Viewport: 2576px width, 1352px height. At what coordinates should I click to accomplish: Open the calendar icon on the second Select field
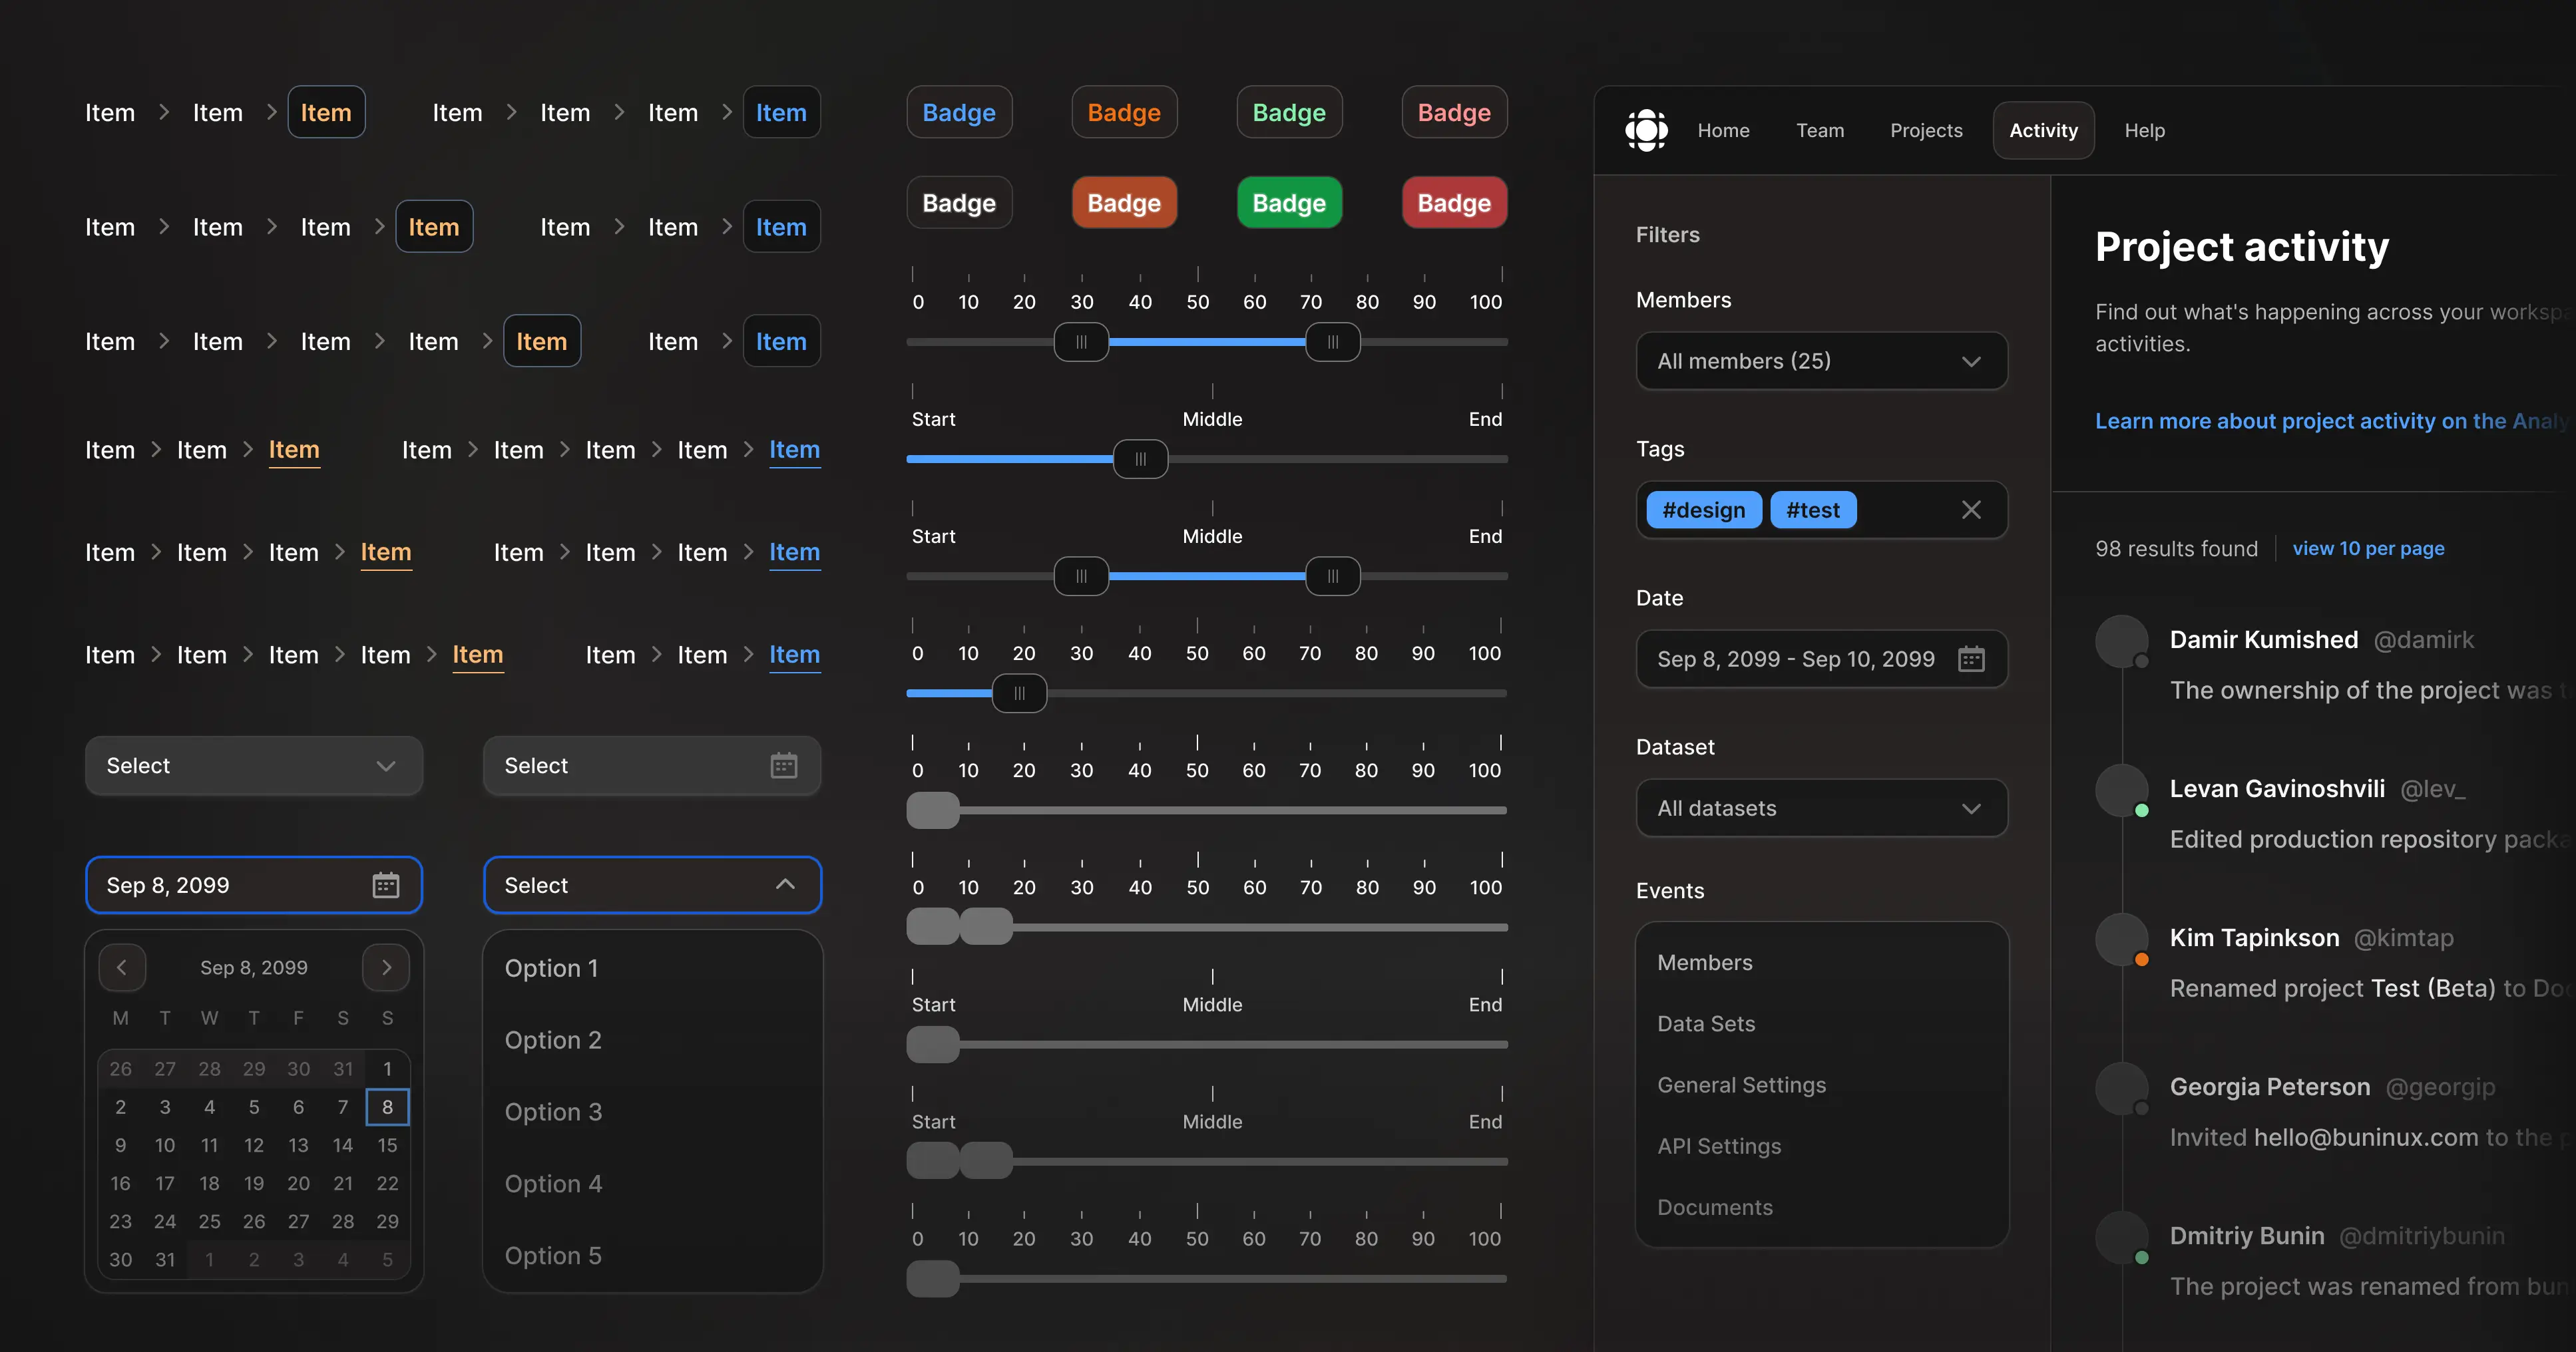click(x=784, y=765)
